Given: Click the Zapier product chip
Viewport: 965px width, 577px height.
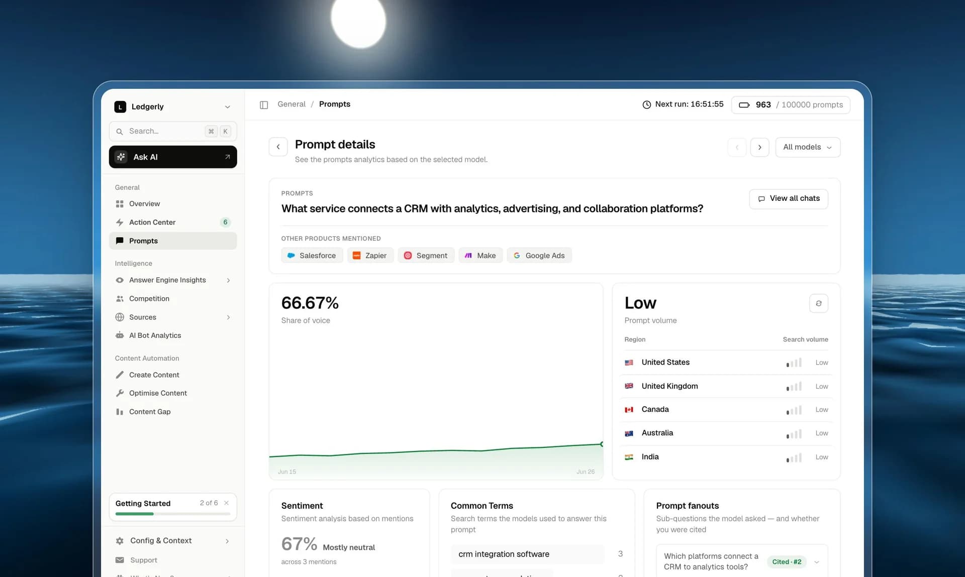Looking at the screenshot, I should 370,255.
